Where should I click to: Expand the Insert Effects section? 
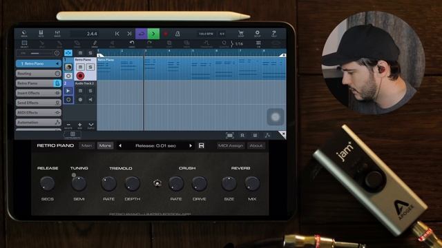point(39,93)
